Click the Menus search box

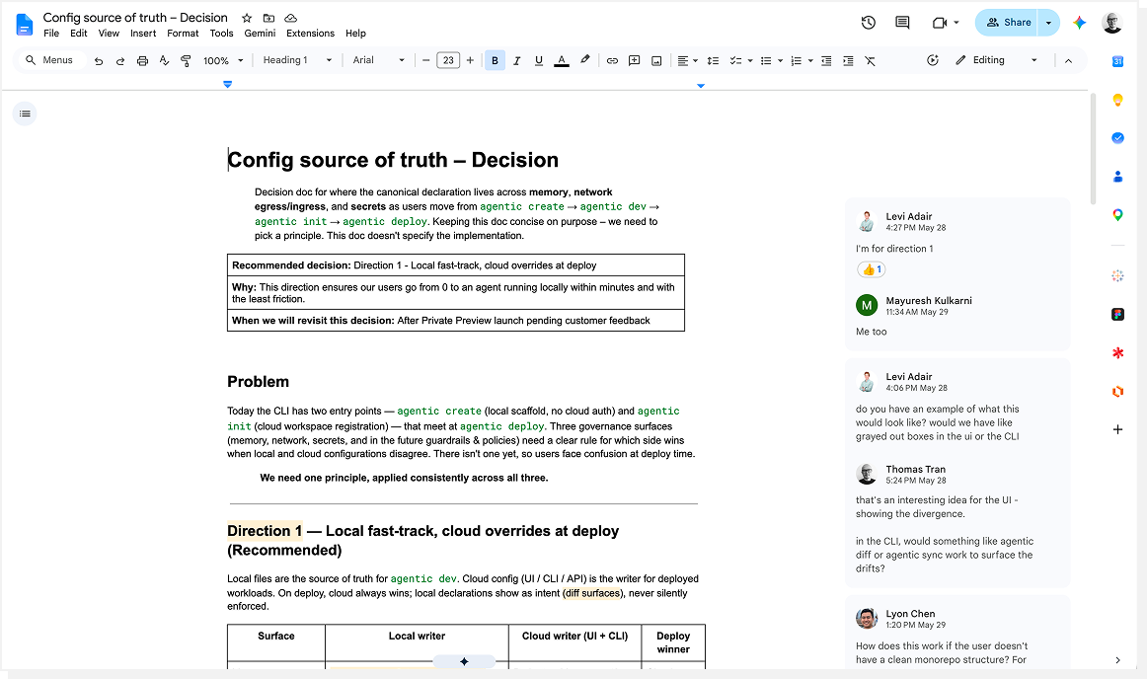click(49, 60)
